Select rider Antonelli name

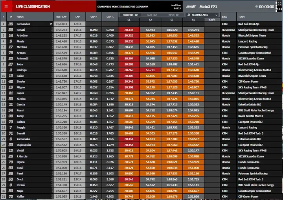[22, 59]
